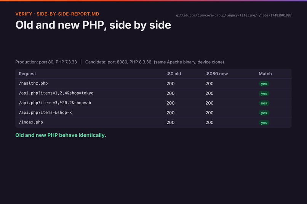Screen dimensions: 307x204
Task: Click old 200 status for /index.php row
Action: [x=171, y=123]
